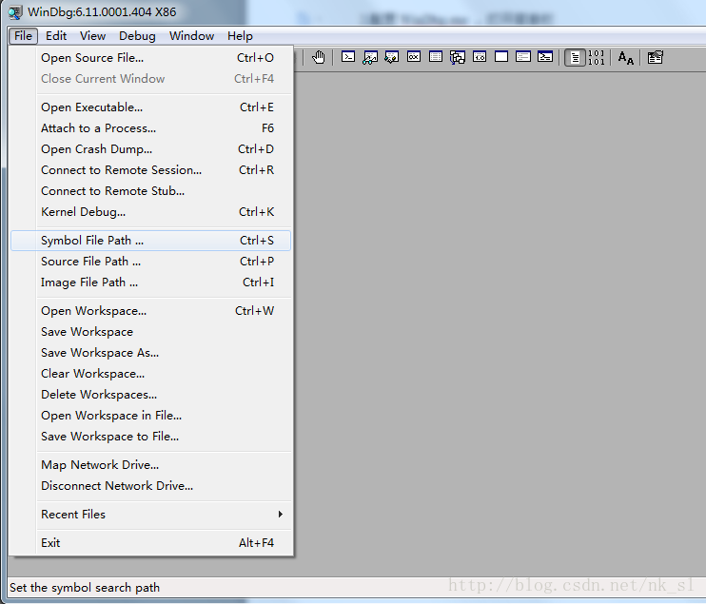Choose Attach to a Process...

[151, 128]
